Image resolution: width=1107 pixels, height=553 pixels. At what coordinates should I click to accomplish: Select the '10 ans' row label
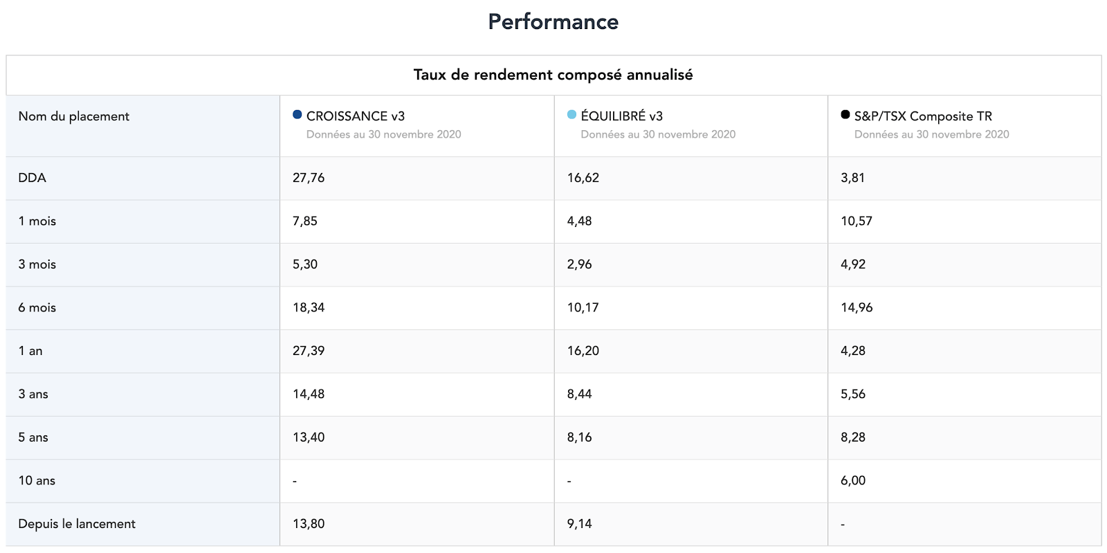(x=37, y=481)
